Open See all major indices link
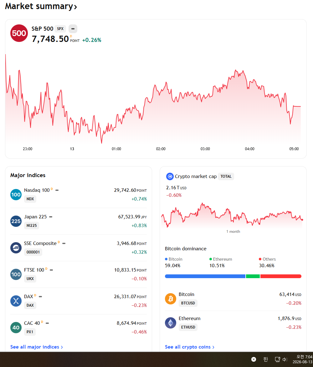The height and width of the screenshot is (367, 313). [x=37, y=347]
